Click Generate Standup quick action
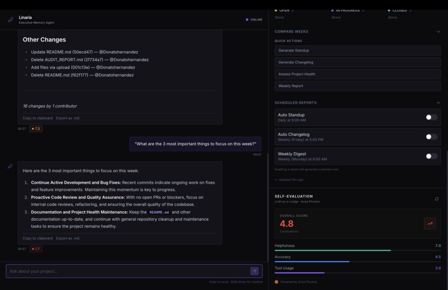This screenshot has width=448, height=290. click(357, 50)
